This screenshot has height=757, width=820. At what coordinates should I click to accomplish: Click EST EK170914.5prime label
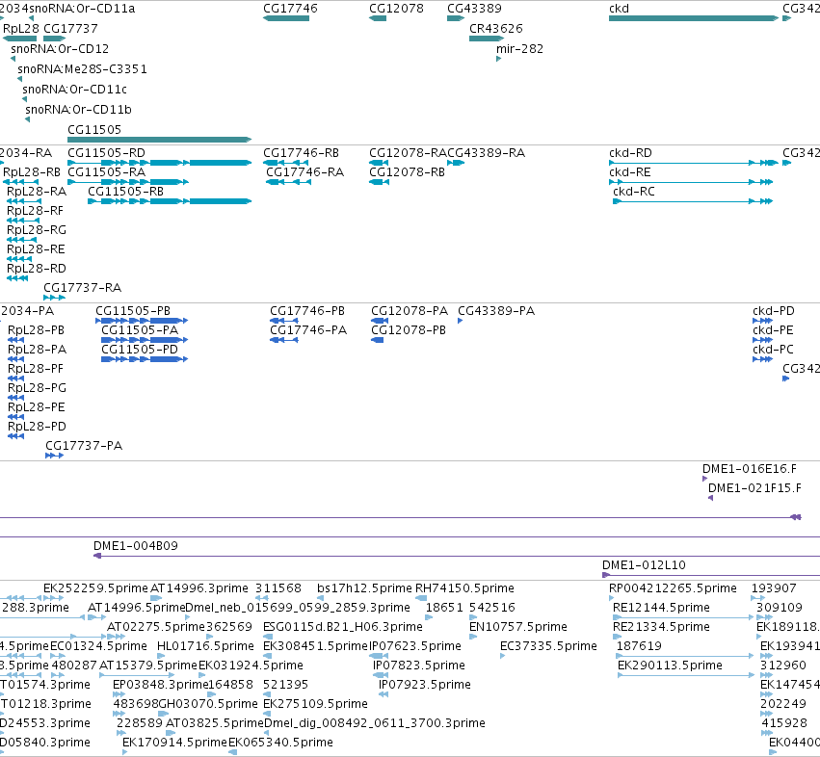pos(174,743)
